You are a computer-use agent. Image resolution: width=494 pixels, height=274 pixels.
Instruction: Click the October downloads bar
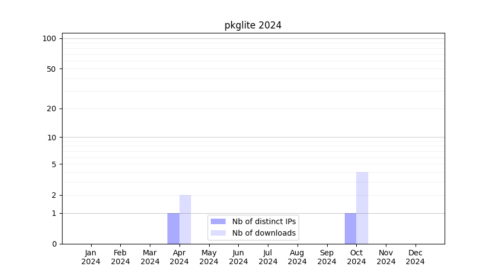point(362,208)
